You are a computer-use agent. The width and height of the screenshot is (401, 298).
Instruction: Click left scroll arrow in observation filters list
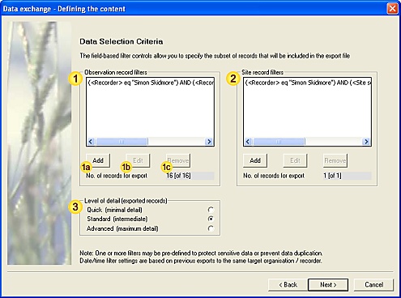coord(91,142)
